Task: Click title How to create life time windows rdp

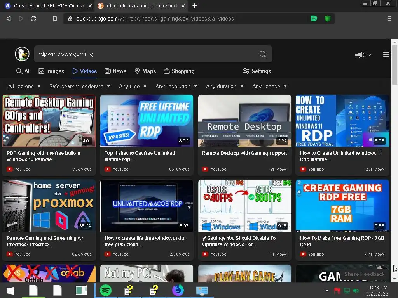Action: (145, 241)
